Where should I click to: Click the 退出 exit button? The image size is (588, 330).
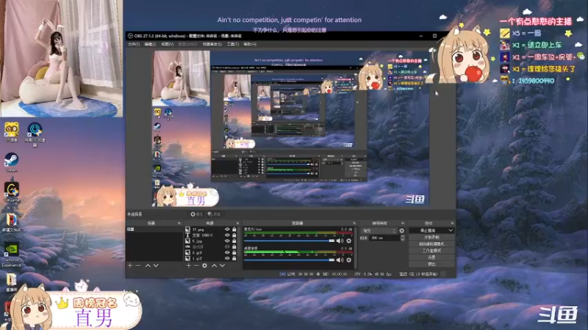click(x=431, y=264)
